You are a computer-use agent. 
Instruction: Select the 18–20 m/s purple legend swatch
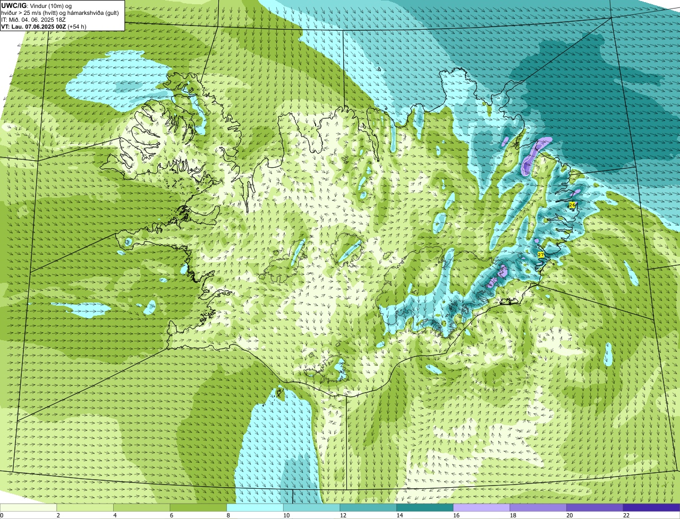click(538, 507)
